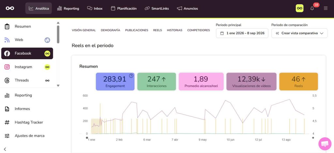Open Reporting in the left sidebar

27,95
